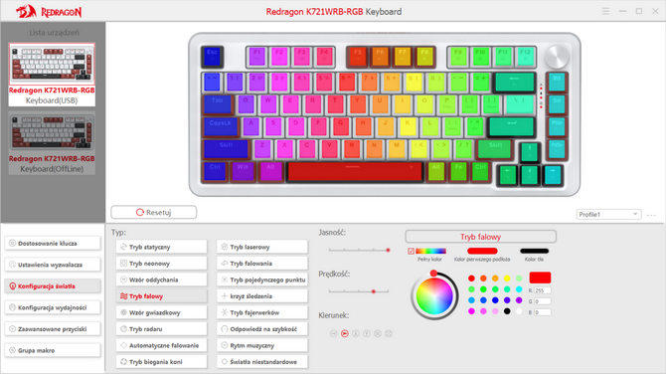This screenshot has height=374, width=666.
Task: Click the R value input field
Action: click(543, 290)
